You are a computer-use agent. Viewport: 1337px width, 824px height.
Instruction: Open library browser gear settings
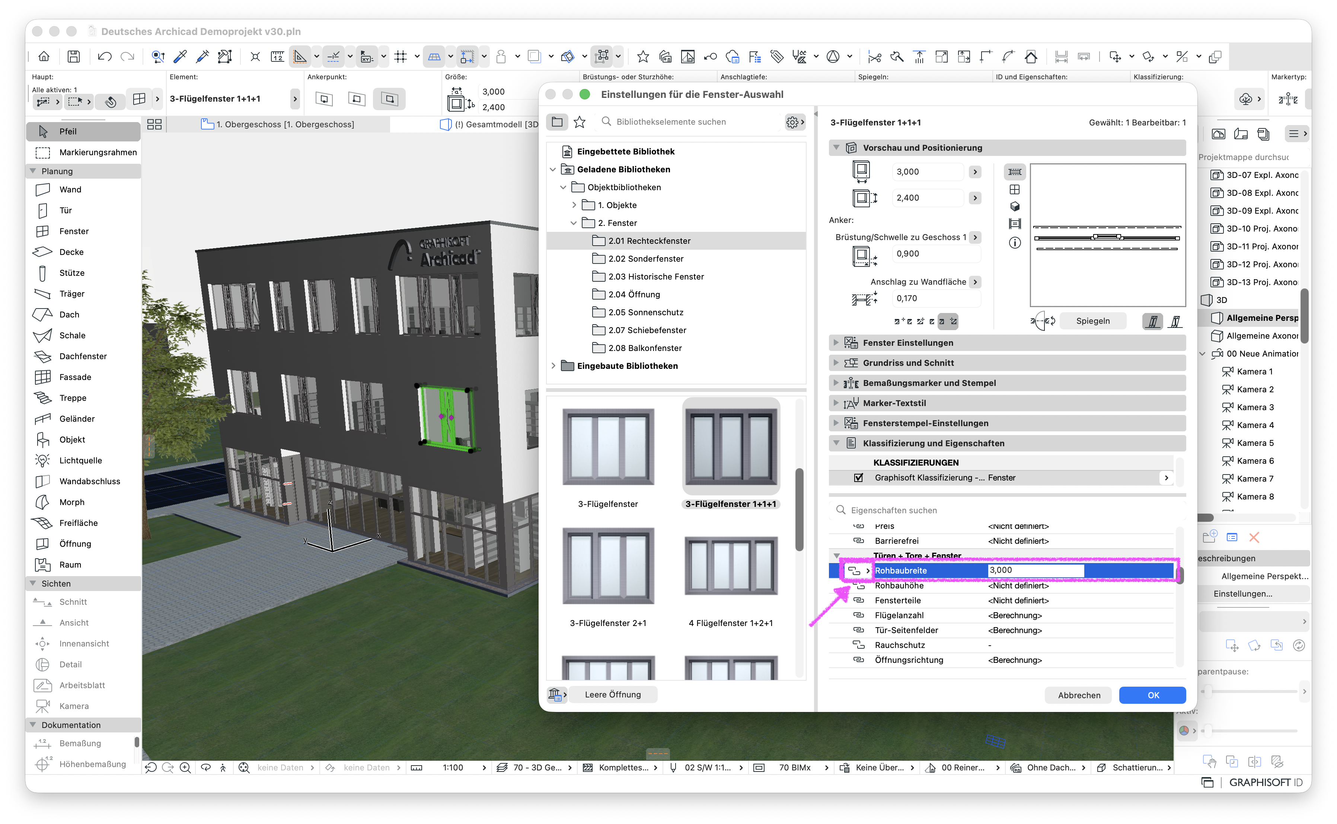pos(795,122)
